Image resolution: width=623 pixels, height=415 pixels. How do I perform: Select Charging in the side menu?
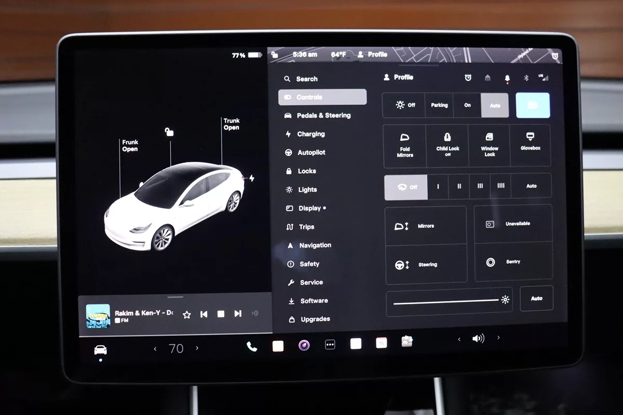[x=310, y=134]
